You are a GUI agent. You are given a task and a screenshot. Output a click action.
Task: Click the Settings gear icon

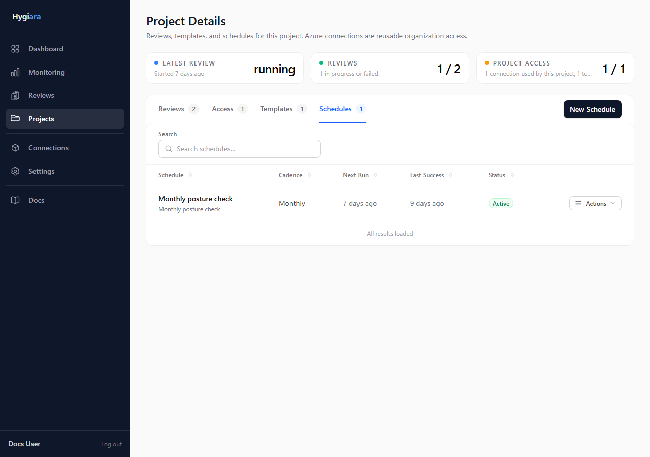click(x=15, y=171)
